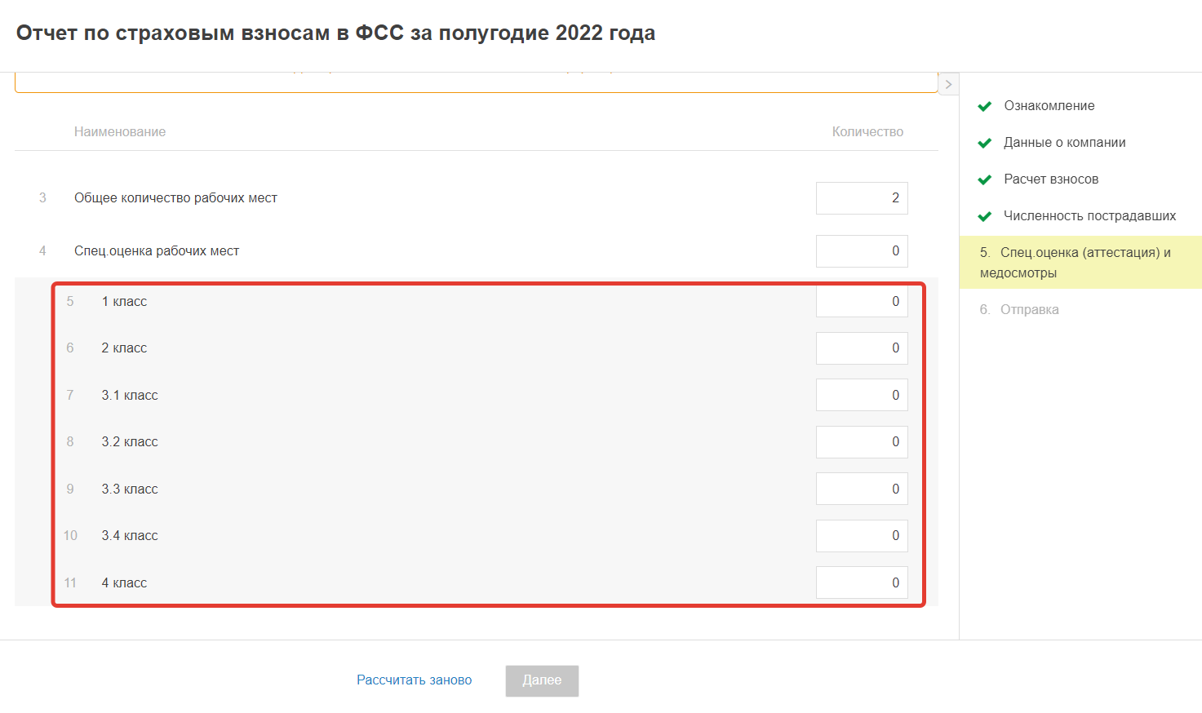
Task: Click the Общее количество рабочих мест label
Action: (x=175, y=198)
